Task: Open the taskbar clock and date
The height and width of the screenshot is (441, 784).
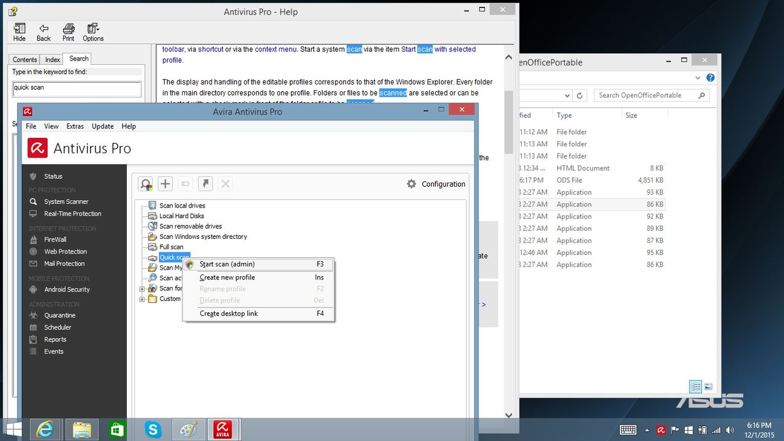Action: [x=759, y=429]
